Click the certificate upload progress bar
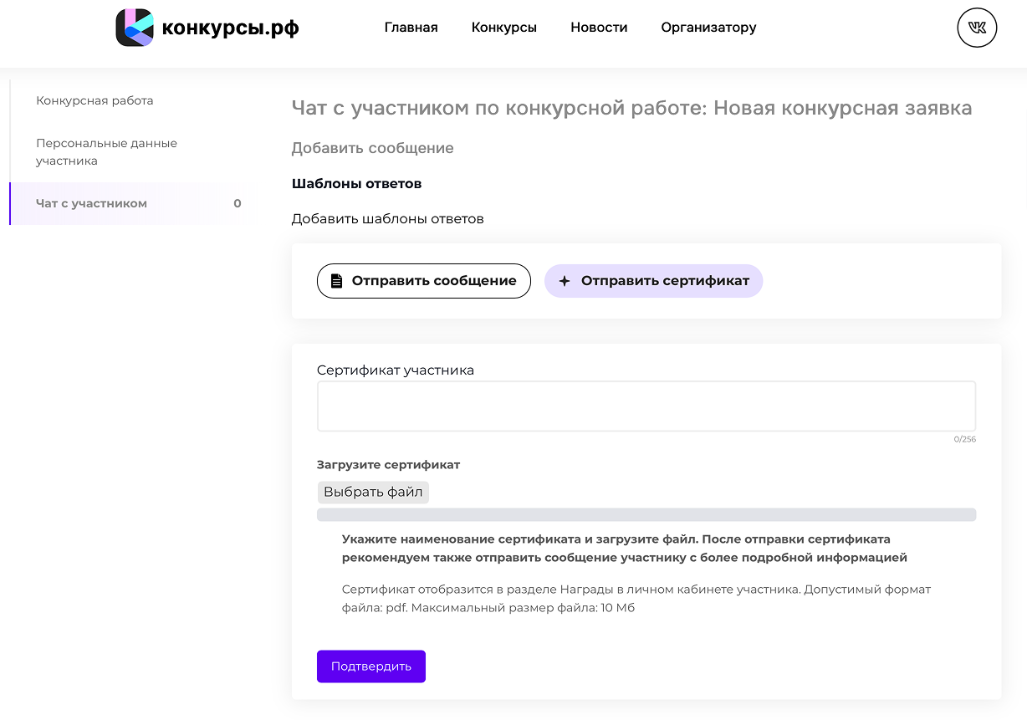The width and height of the screenshot is (1027, 720). coord(646,514)
